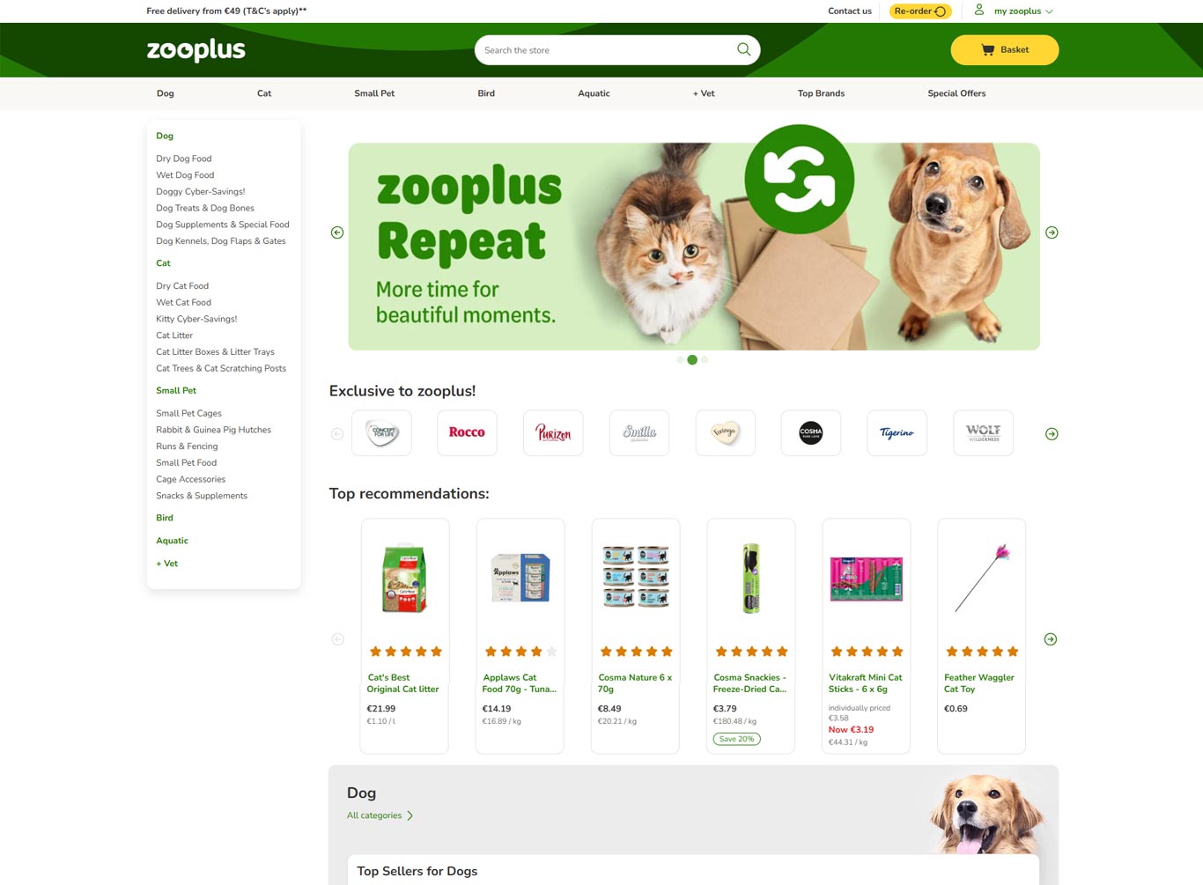
Task: Show next top recommendations arrow
Action: pyautogui.click(x=1051, y=639)
